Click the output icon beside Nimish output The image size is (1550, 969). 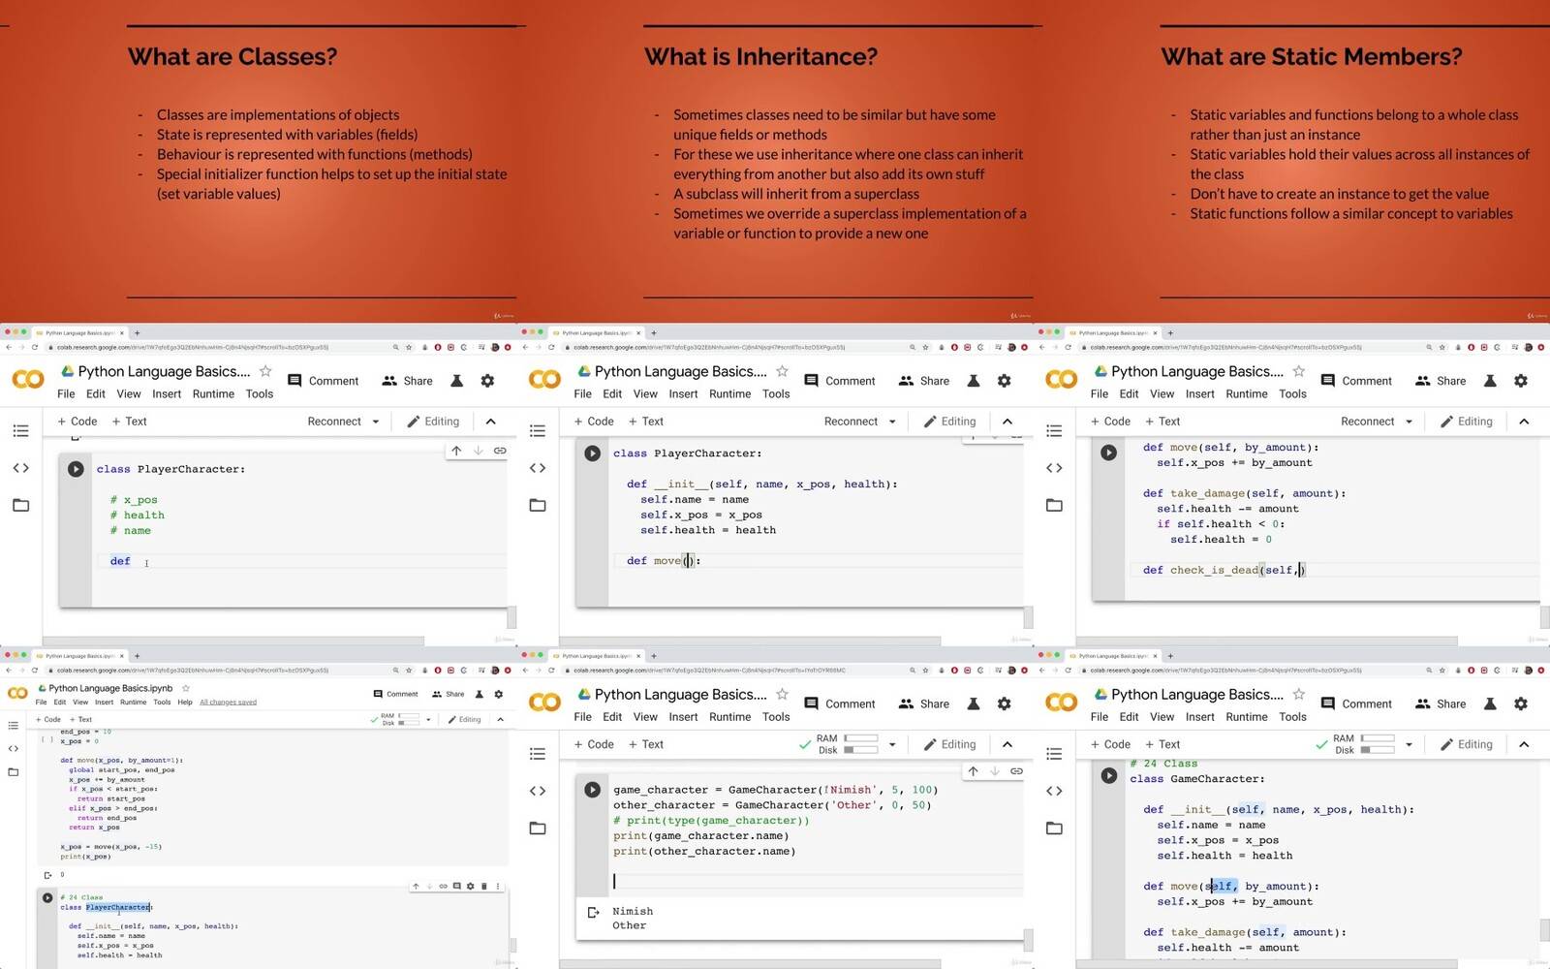[x=593, y=912]
